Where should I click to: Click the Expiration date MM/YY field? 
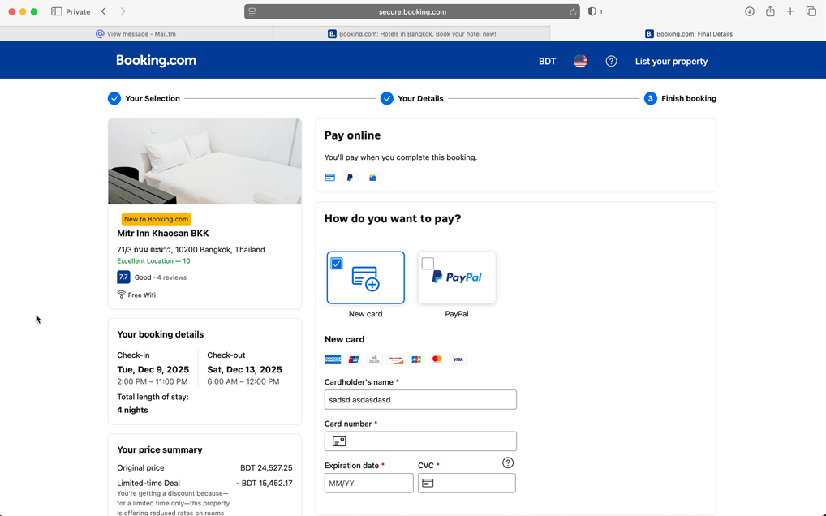[369, 483]
